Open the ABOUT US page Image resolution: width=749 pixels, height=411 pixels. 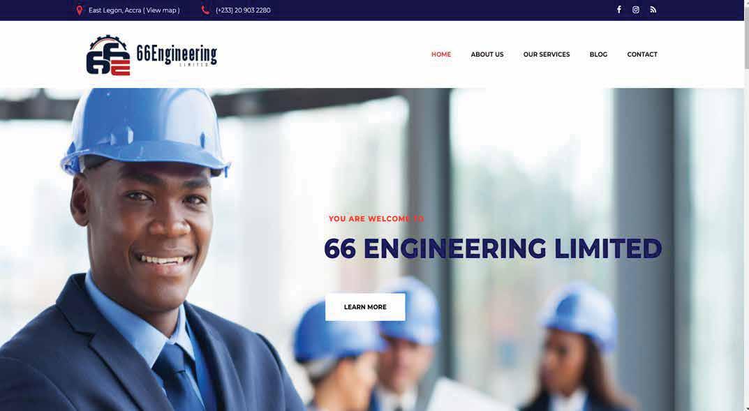click(x=487, y=54)
